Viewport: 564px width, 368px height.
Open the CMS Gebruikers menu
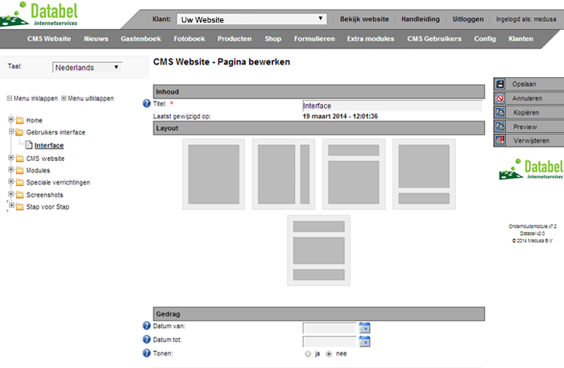pyautogui.click(x=434, y=39)
